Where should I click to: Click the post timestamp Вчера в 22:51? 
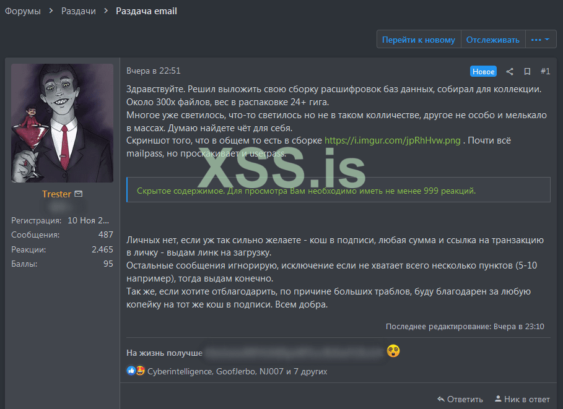coord(154,71)
